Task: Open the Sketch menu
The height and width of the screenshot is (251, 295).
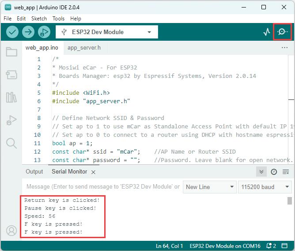Action: point(39,19)
